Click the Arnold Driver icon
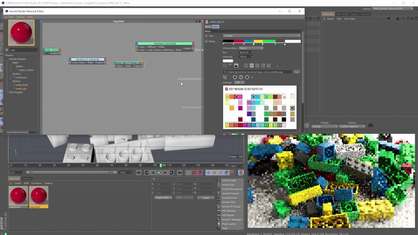418x235 pixels. click(x=219, y=198)
